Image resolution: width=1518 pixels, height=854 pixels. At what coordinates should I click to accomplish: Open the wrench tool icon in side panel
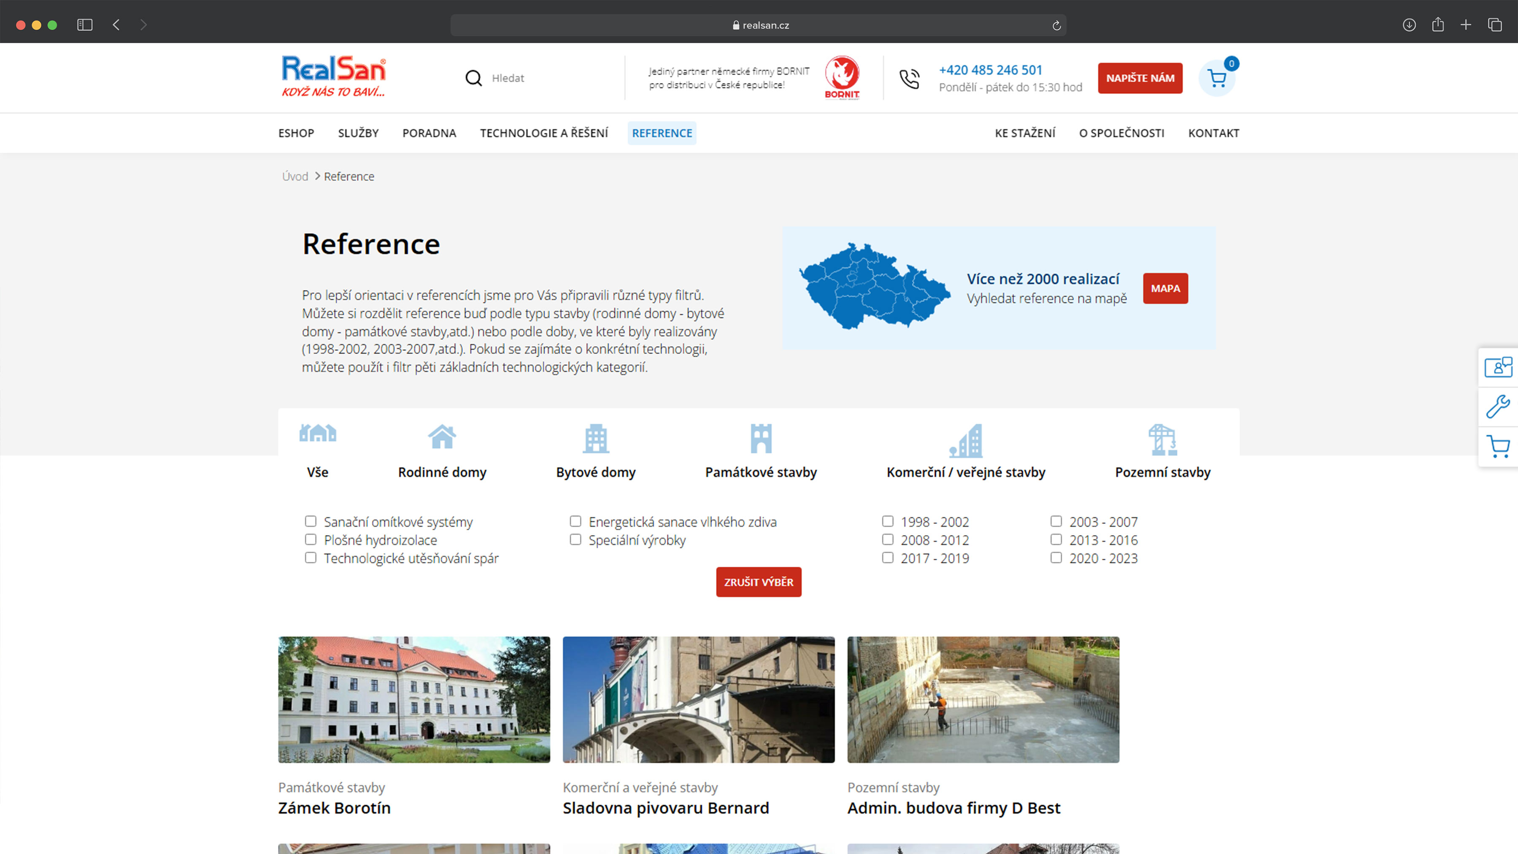(x=1497, y=407)
